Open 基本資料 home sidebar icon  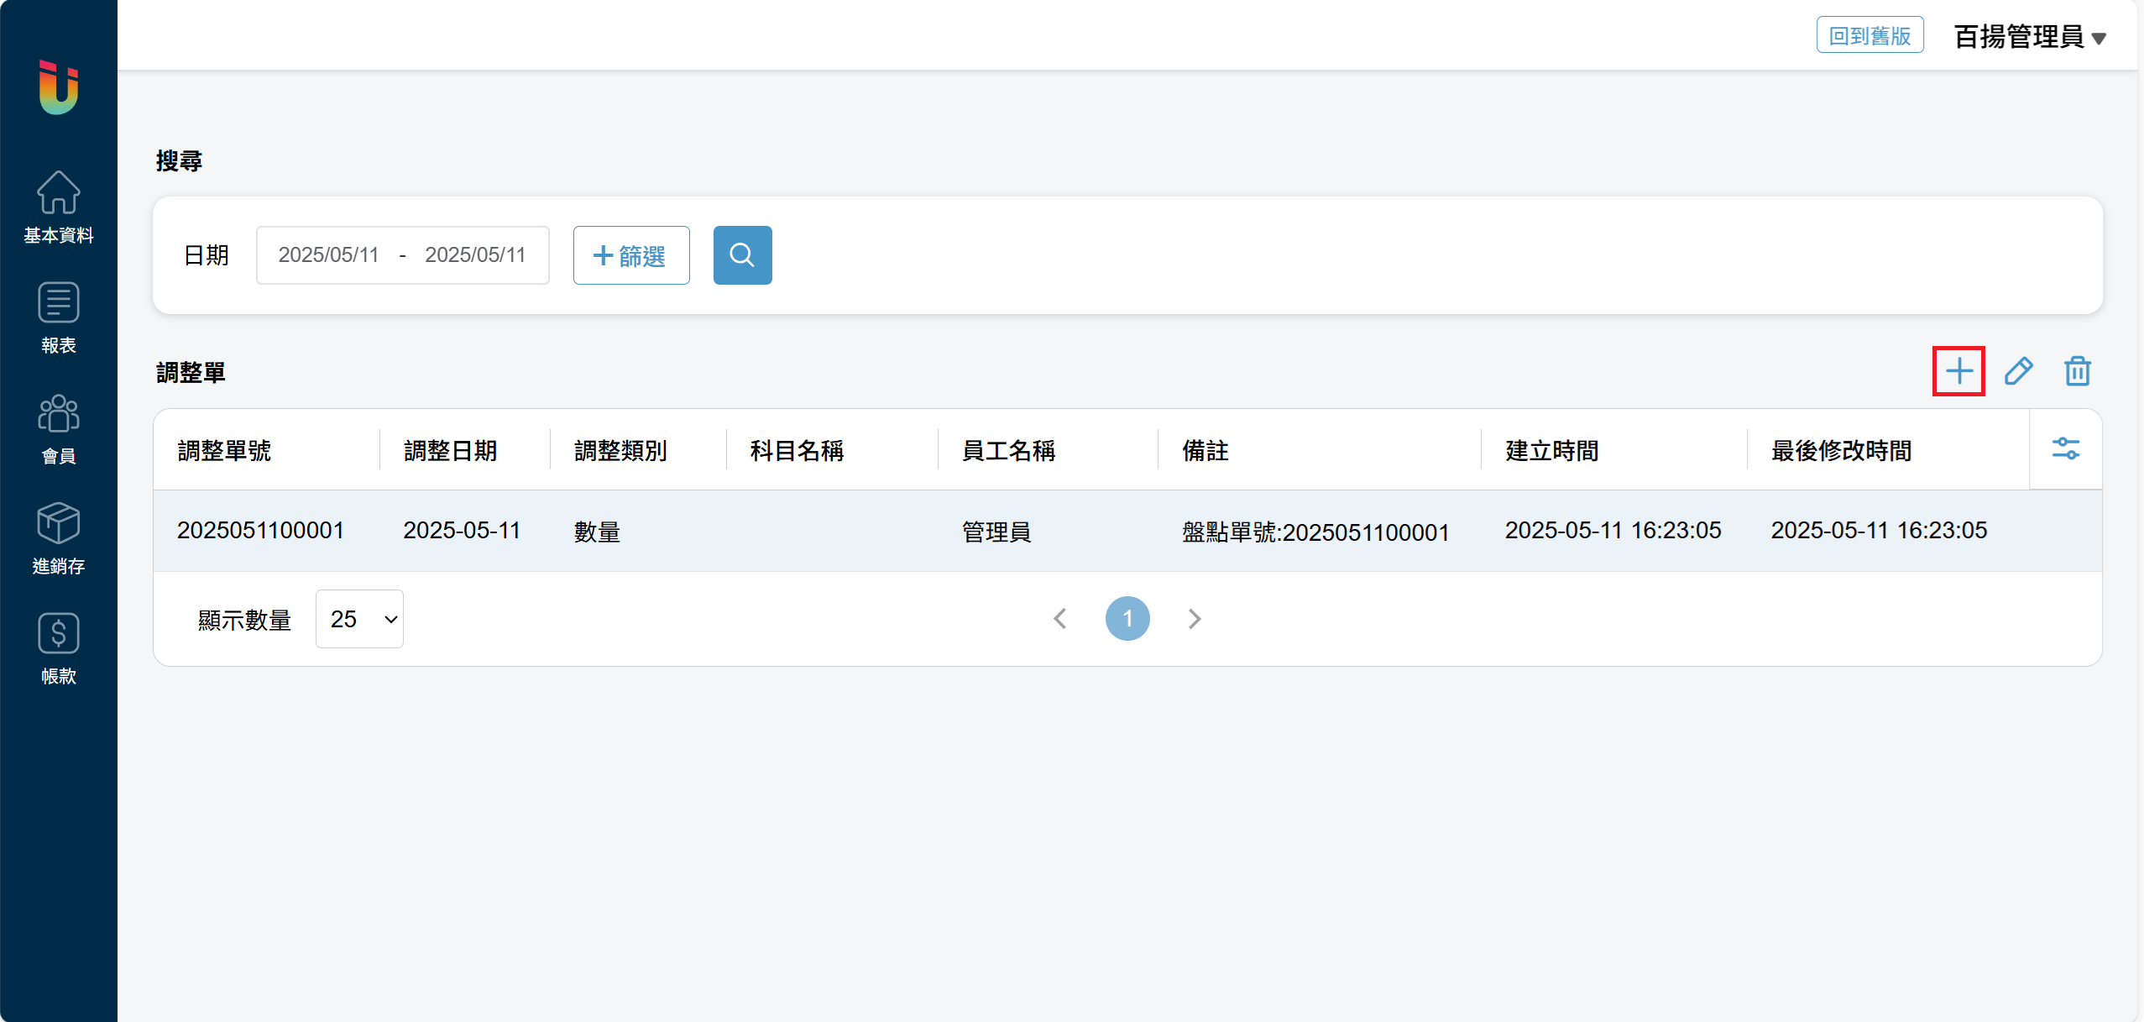(59, 207)
